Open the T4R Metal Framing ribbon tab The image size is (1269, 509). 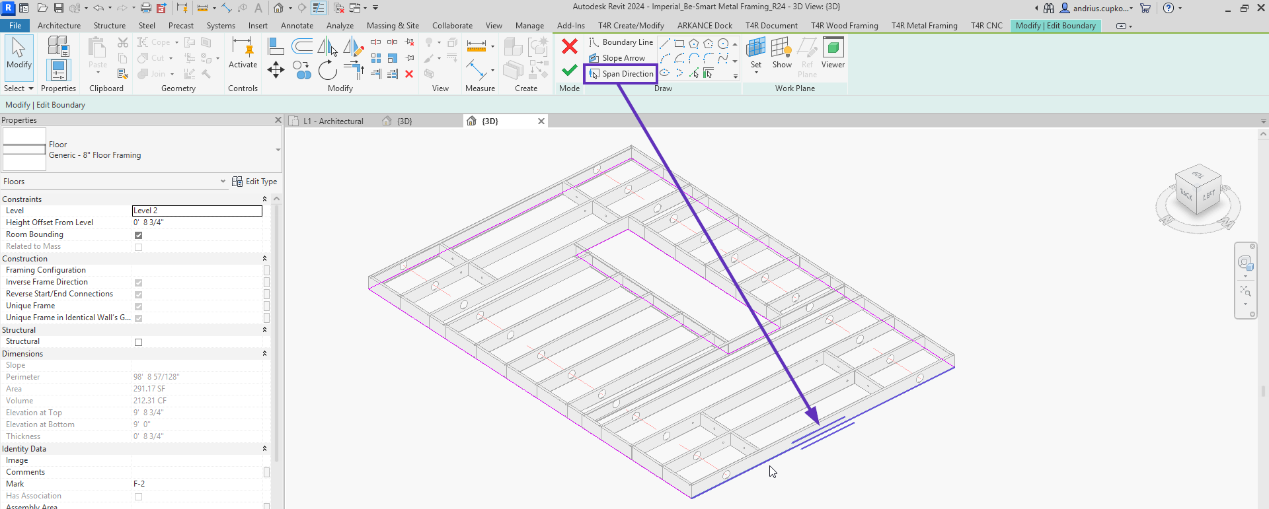pyautogui.click(x=924, y=26)
